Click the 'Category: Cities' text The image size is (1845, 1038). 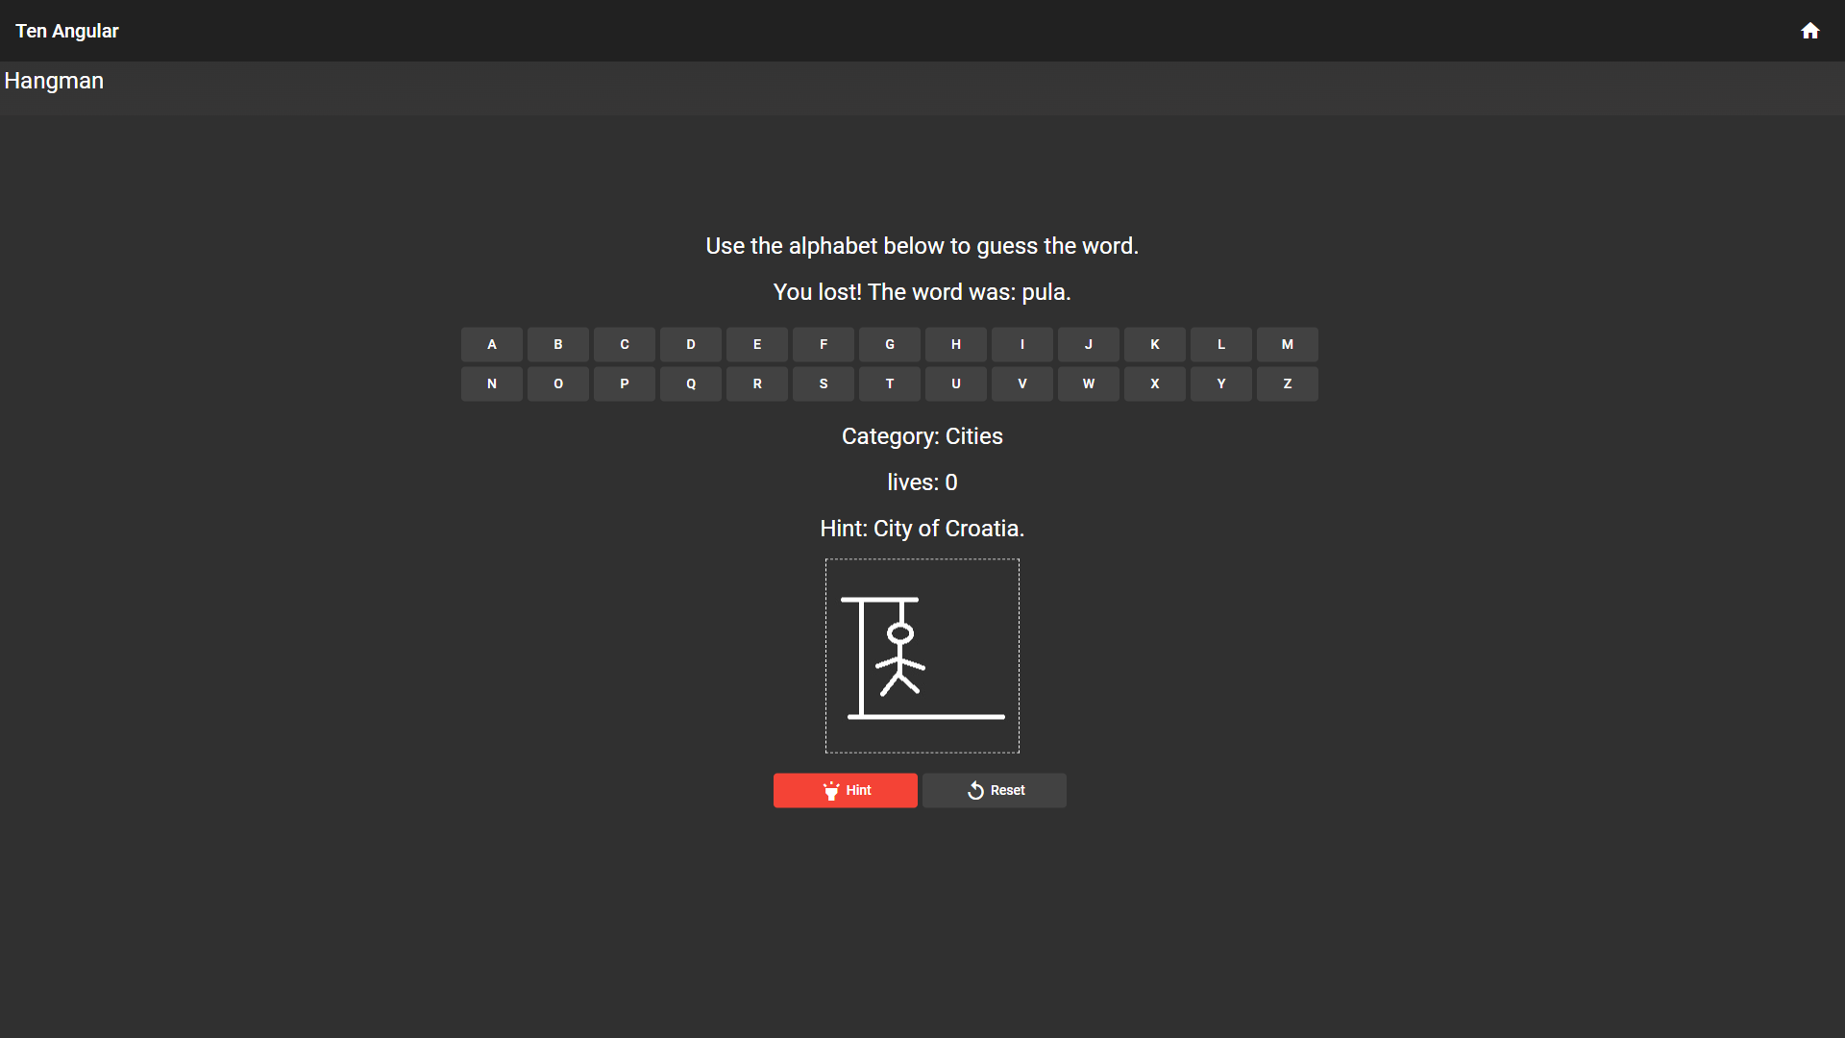[922, 436]
